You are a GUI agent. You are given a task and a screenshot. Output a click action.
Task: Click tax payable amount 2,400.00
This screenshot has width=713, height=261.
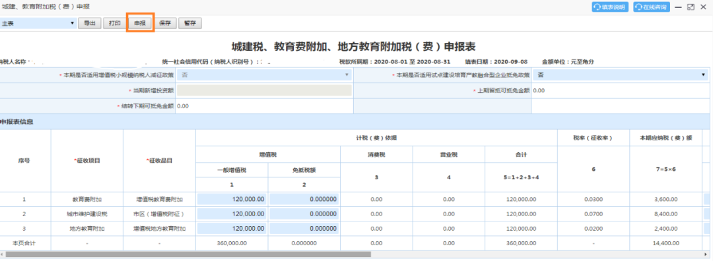tap(665, 228)
